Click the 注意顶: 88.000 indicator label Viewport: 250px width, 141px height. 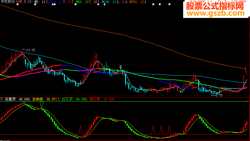pos(17,99)
